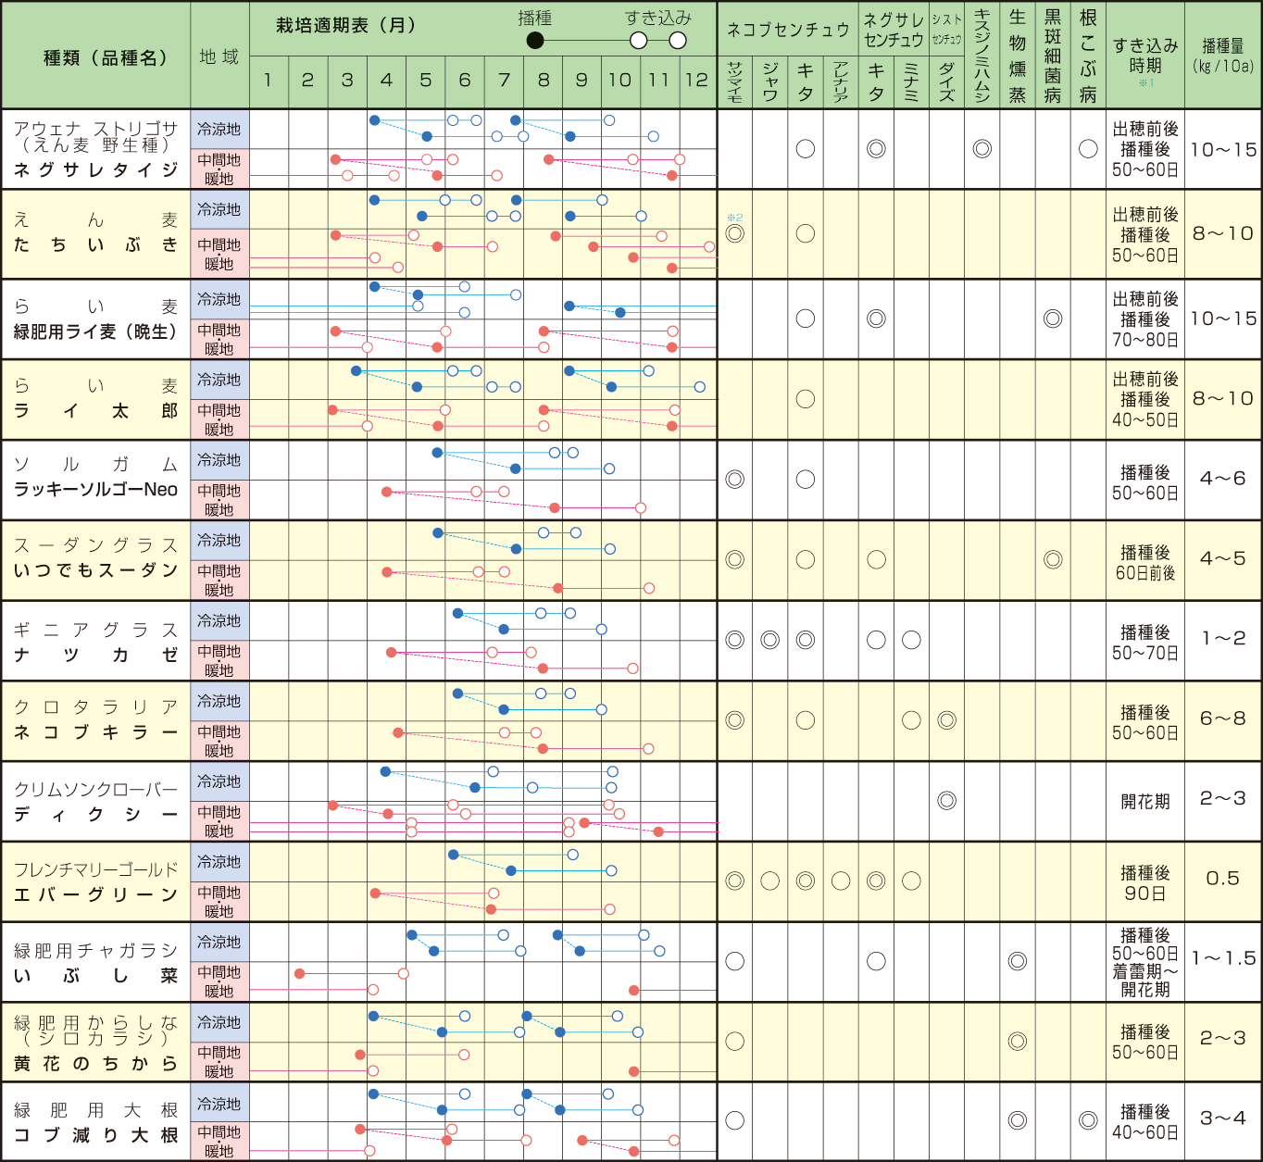Click the すき込み legend label
The width and height of the screenshot is (1263, 1162).
(x=657, y=18)
